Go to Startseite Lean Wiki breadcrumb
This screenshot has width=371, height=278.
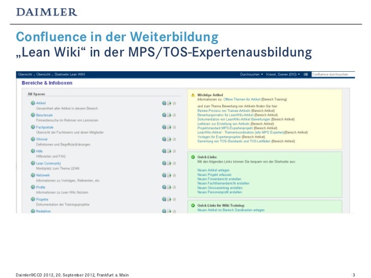(69, 74)
